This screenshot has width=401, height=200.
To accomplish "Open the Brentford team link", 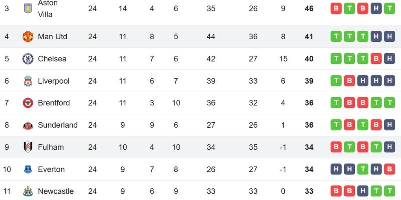I will pyautogui.click(x=54, y=103).
